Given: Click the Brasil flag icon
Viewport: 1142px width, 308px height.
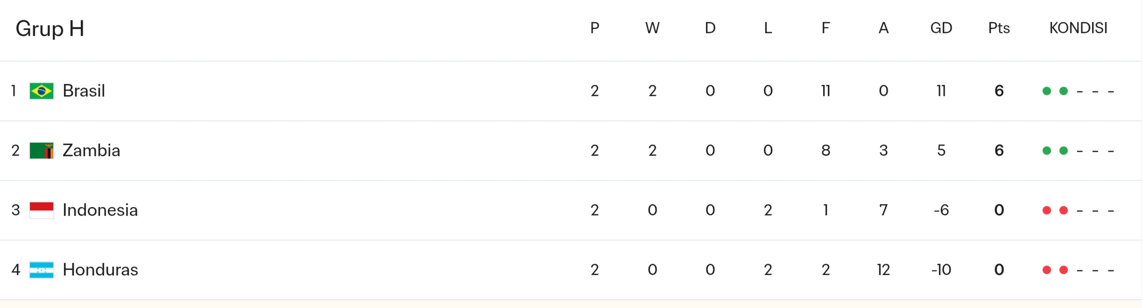Looking at the screenshot, I should point(41,91).
